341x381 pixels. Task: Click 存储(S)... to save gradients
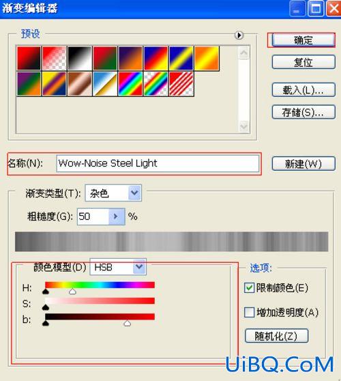point(303,112)
